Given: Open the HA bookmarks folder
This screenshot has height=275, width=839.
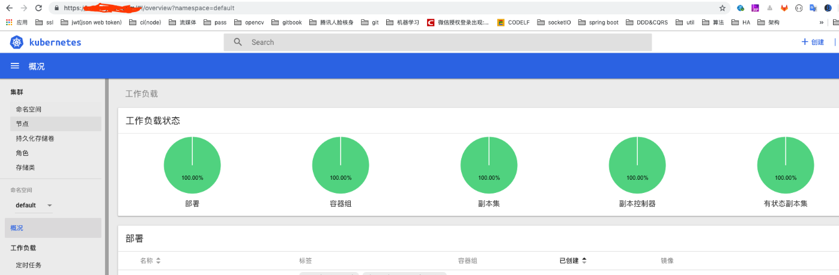Looking at the screenshot, I should [x=741, y=22].
